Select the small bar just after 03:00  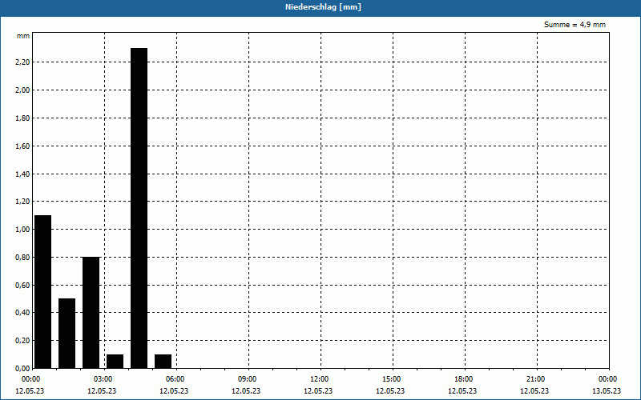[x=115, y=362]
